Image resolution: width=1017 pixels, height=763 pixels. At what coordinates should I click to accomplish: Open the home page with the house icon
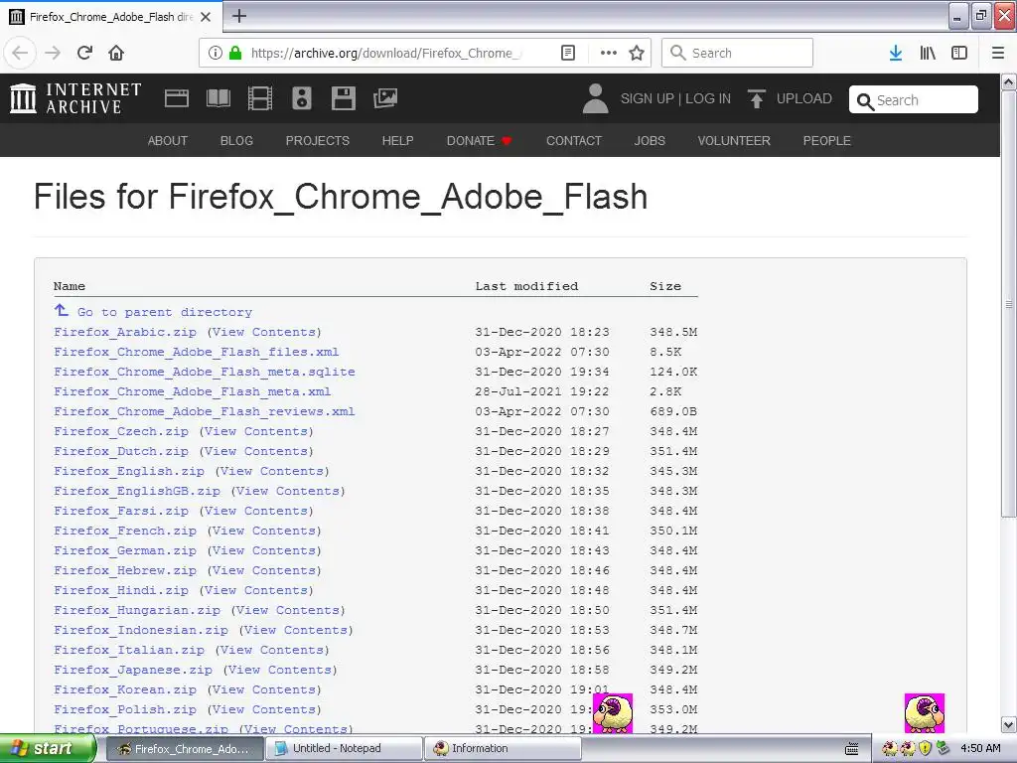116,53
